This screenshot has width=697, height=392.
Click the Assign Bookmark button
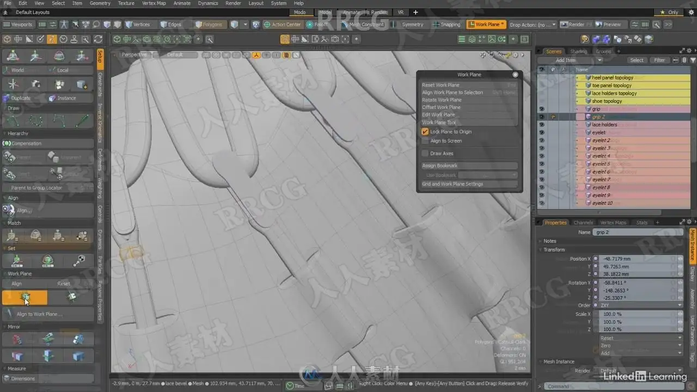[469, 166]
